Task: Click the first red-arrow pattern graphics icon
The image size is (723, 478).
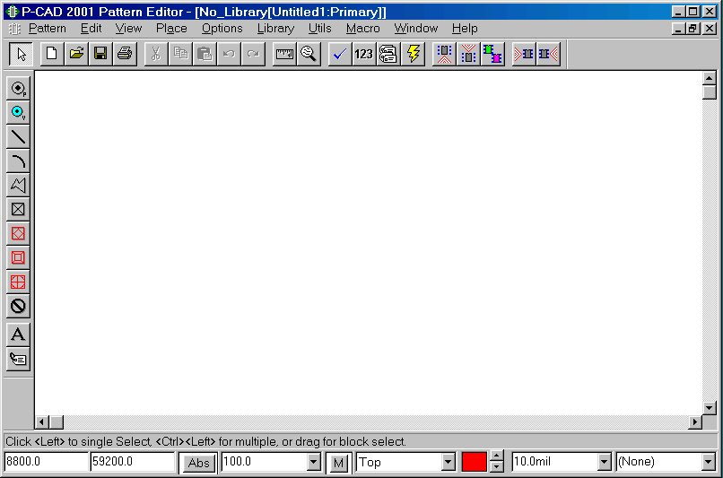Action: tap(444, 54)
